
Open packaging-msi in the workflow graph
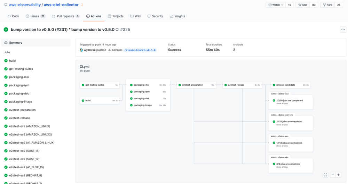click(x=148, y=85)
